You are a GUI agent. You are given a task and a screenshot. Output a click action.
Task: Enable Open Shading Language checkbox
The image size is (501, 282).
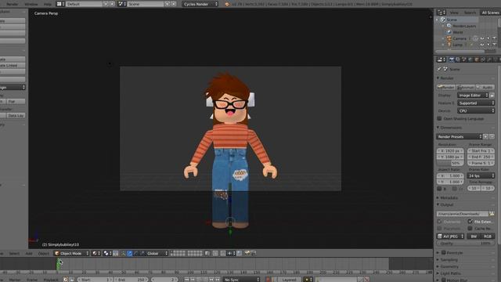click(440, 118)
